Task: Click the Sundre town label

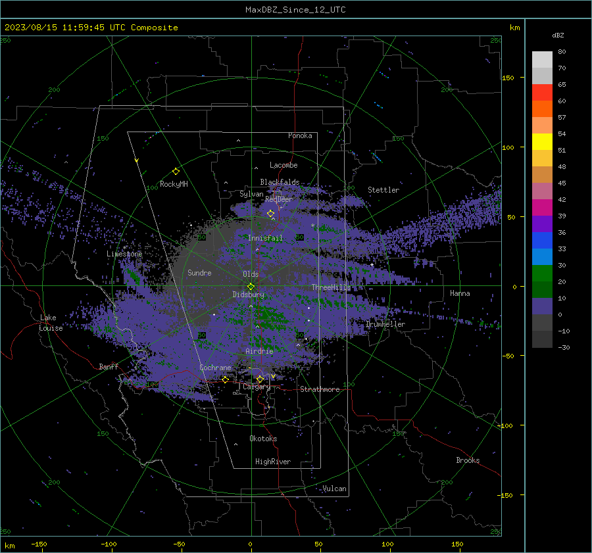Action: tap(199, 272)
